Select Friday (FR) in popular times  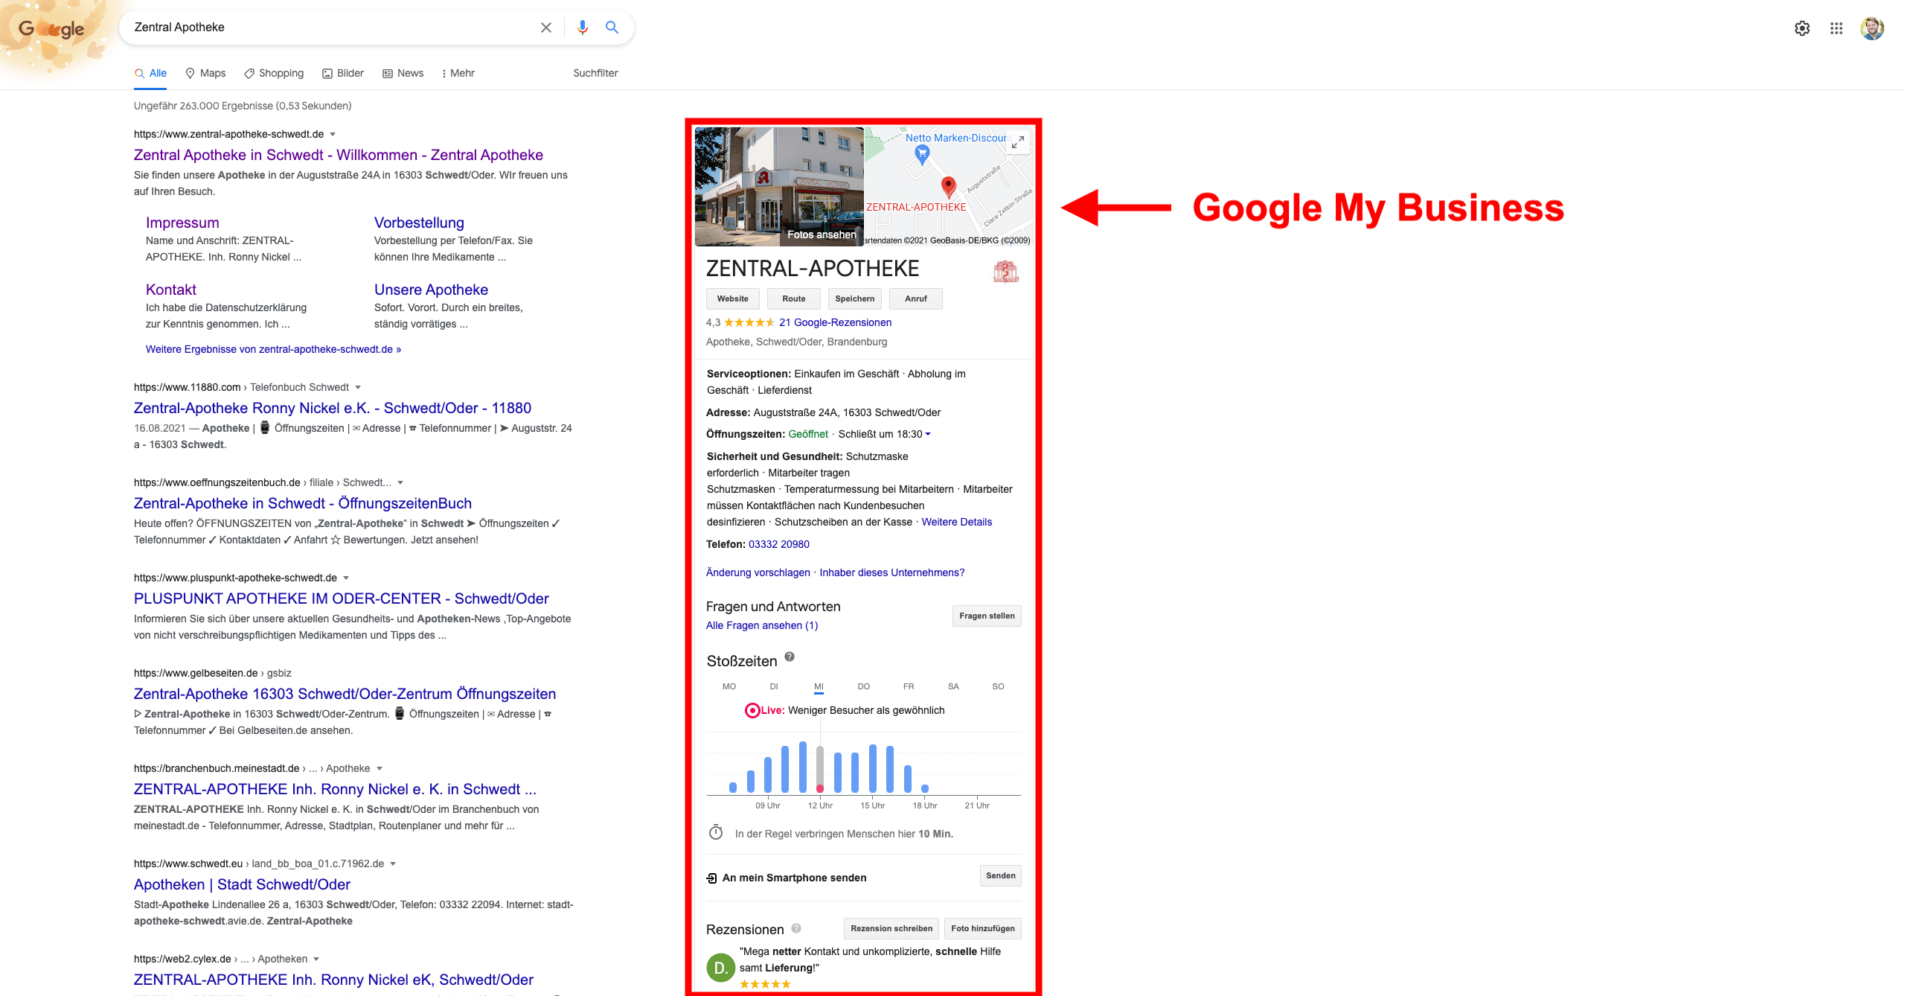(908, 686)
